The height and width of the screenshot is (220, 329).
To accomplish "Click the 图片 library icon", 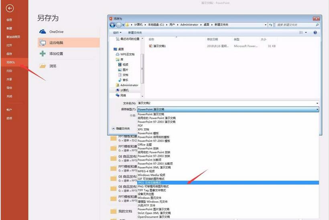I will click(x=120, y=70).
